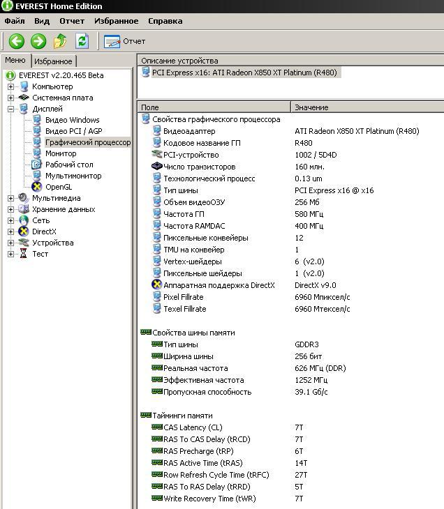Screen dimensions: 444x509
Task: Click the Pixel Fillrate row
Action: (290, 297)
